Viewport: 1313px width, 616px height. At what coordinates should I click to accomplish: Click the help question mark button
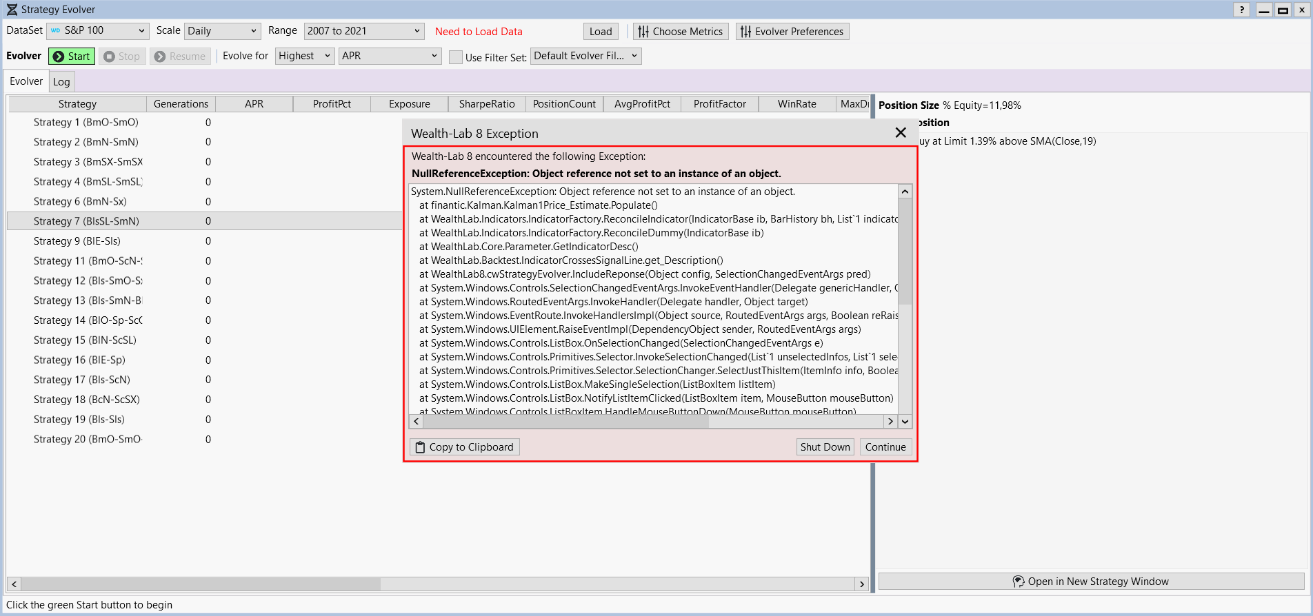(1241, 10)
